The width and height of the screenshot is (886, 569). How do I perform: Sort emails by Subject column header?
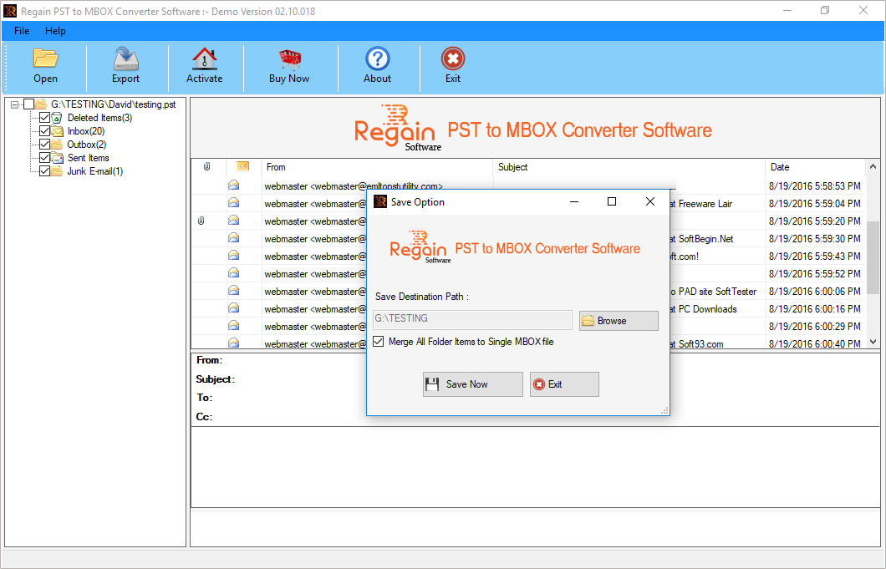tap(629, 166)
